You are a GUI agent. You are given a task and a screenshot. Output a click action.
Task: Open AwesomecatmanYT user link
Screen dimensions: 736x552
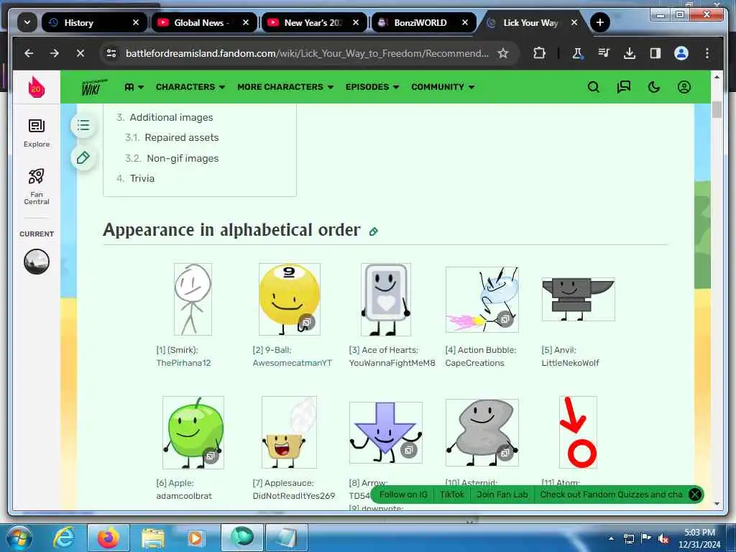[x=292, y=363]
